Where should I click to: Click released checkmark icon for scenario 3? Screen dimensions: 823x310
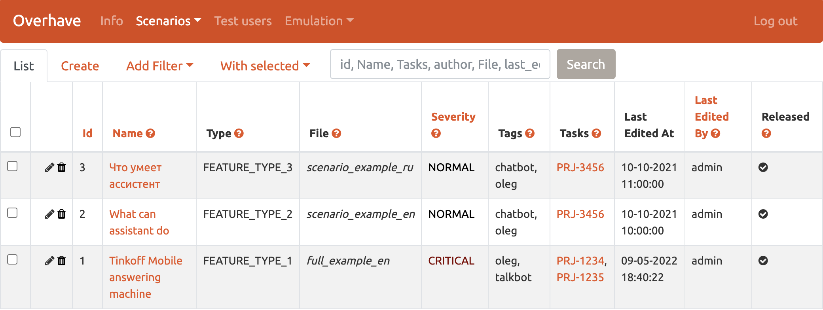click(x=763, y=167)
